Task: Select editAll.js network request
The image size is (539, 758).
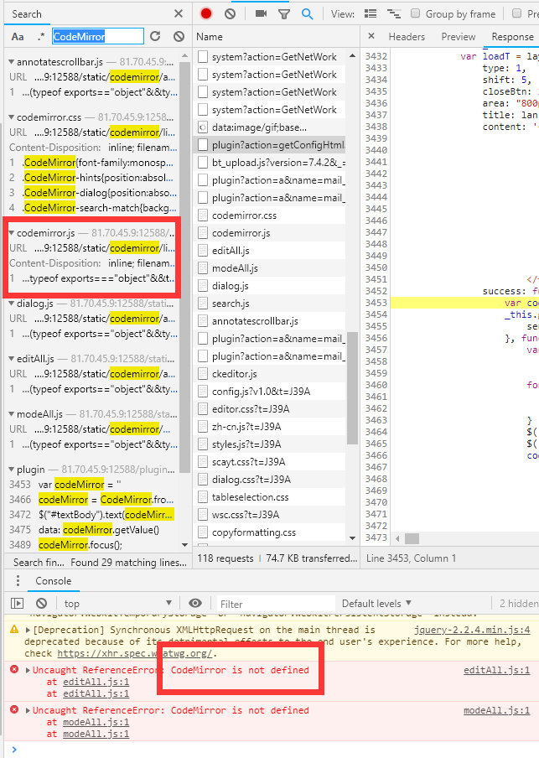Action: (269, 251)
